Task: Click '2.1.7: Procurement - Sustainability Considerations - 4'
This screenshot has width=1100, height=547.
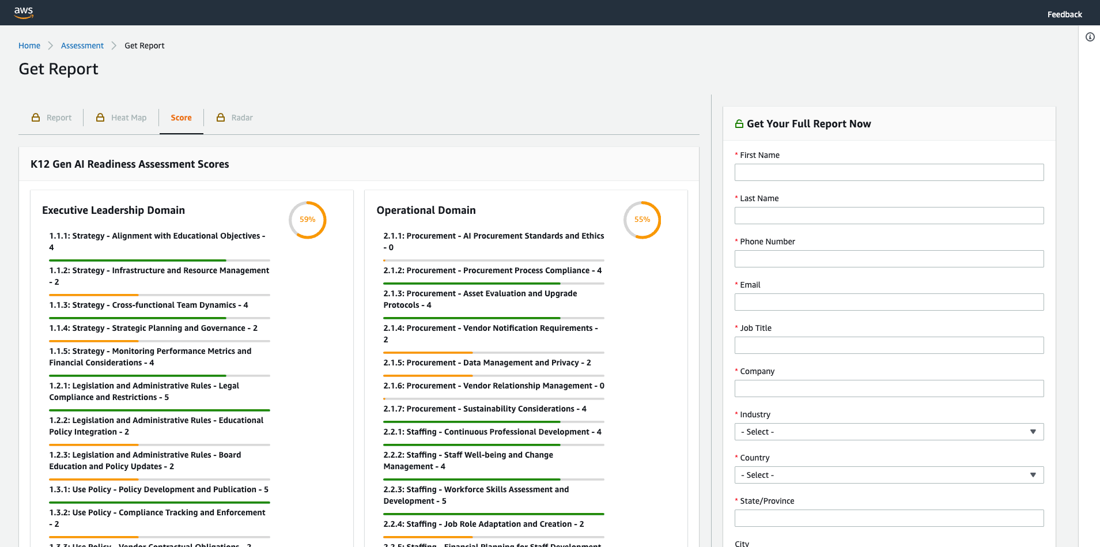Action: point(485,409)
